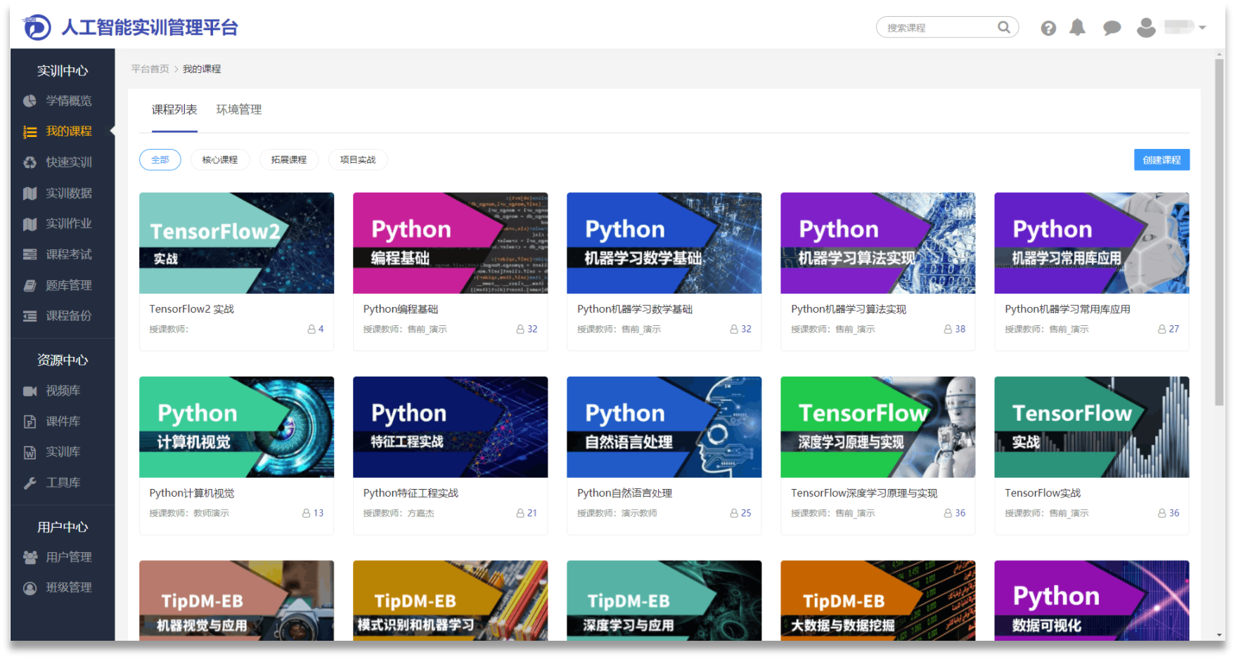Open the chat messages bubble icon
Screen dimensions: 1236x659
(x=1112, y=28)
